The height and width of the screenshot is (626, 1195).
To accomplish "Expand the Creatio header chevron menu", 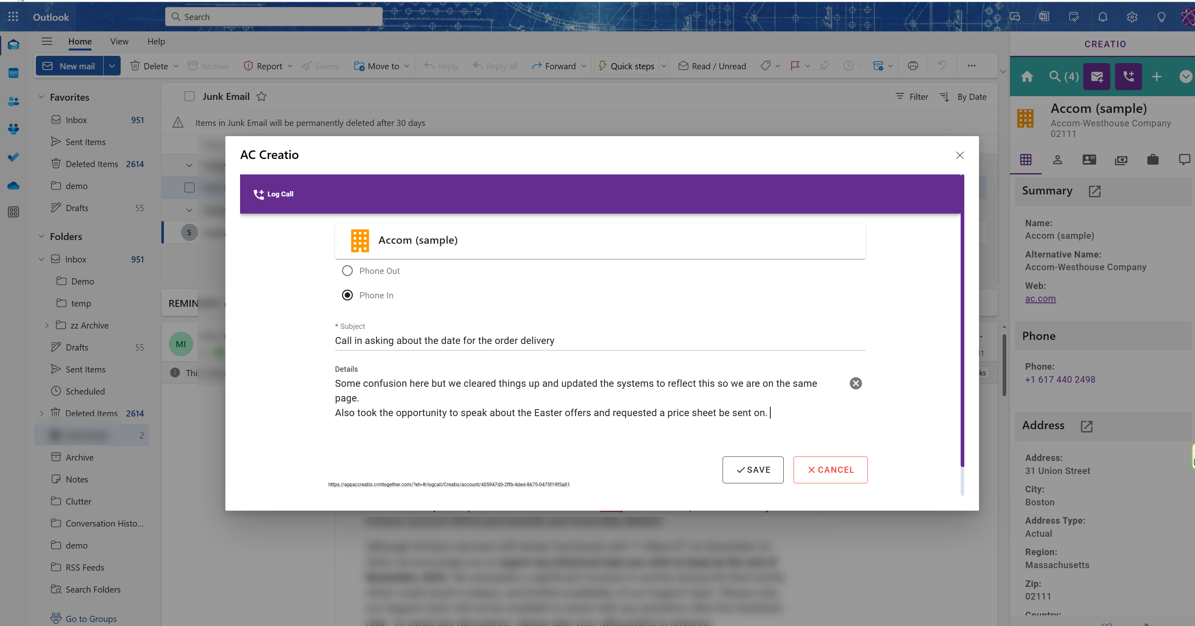I will tap(1185, 77).
